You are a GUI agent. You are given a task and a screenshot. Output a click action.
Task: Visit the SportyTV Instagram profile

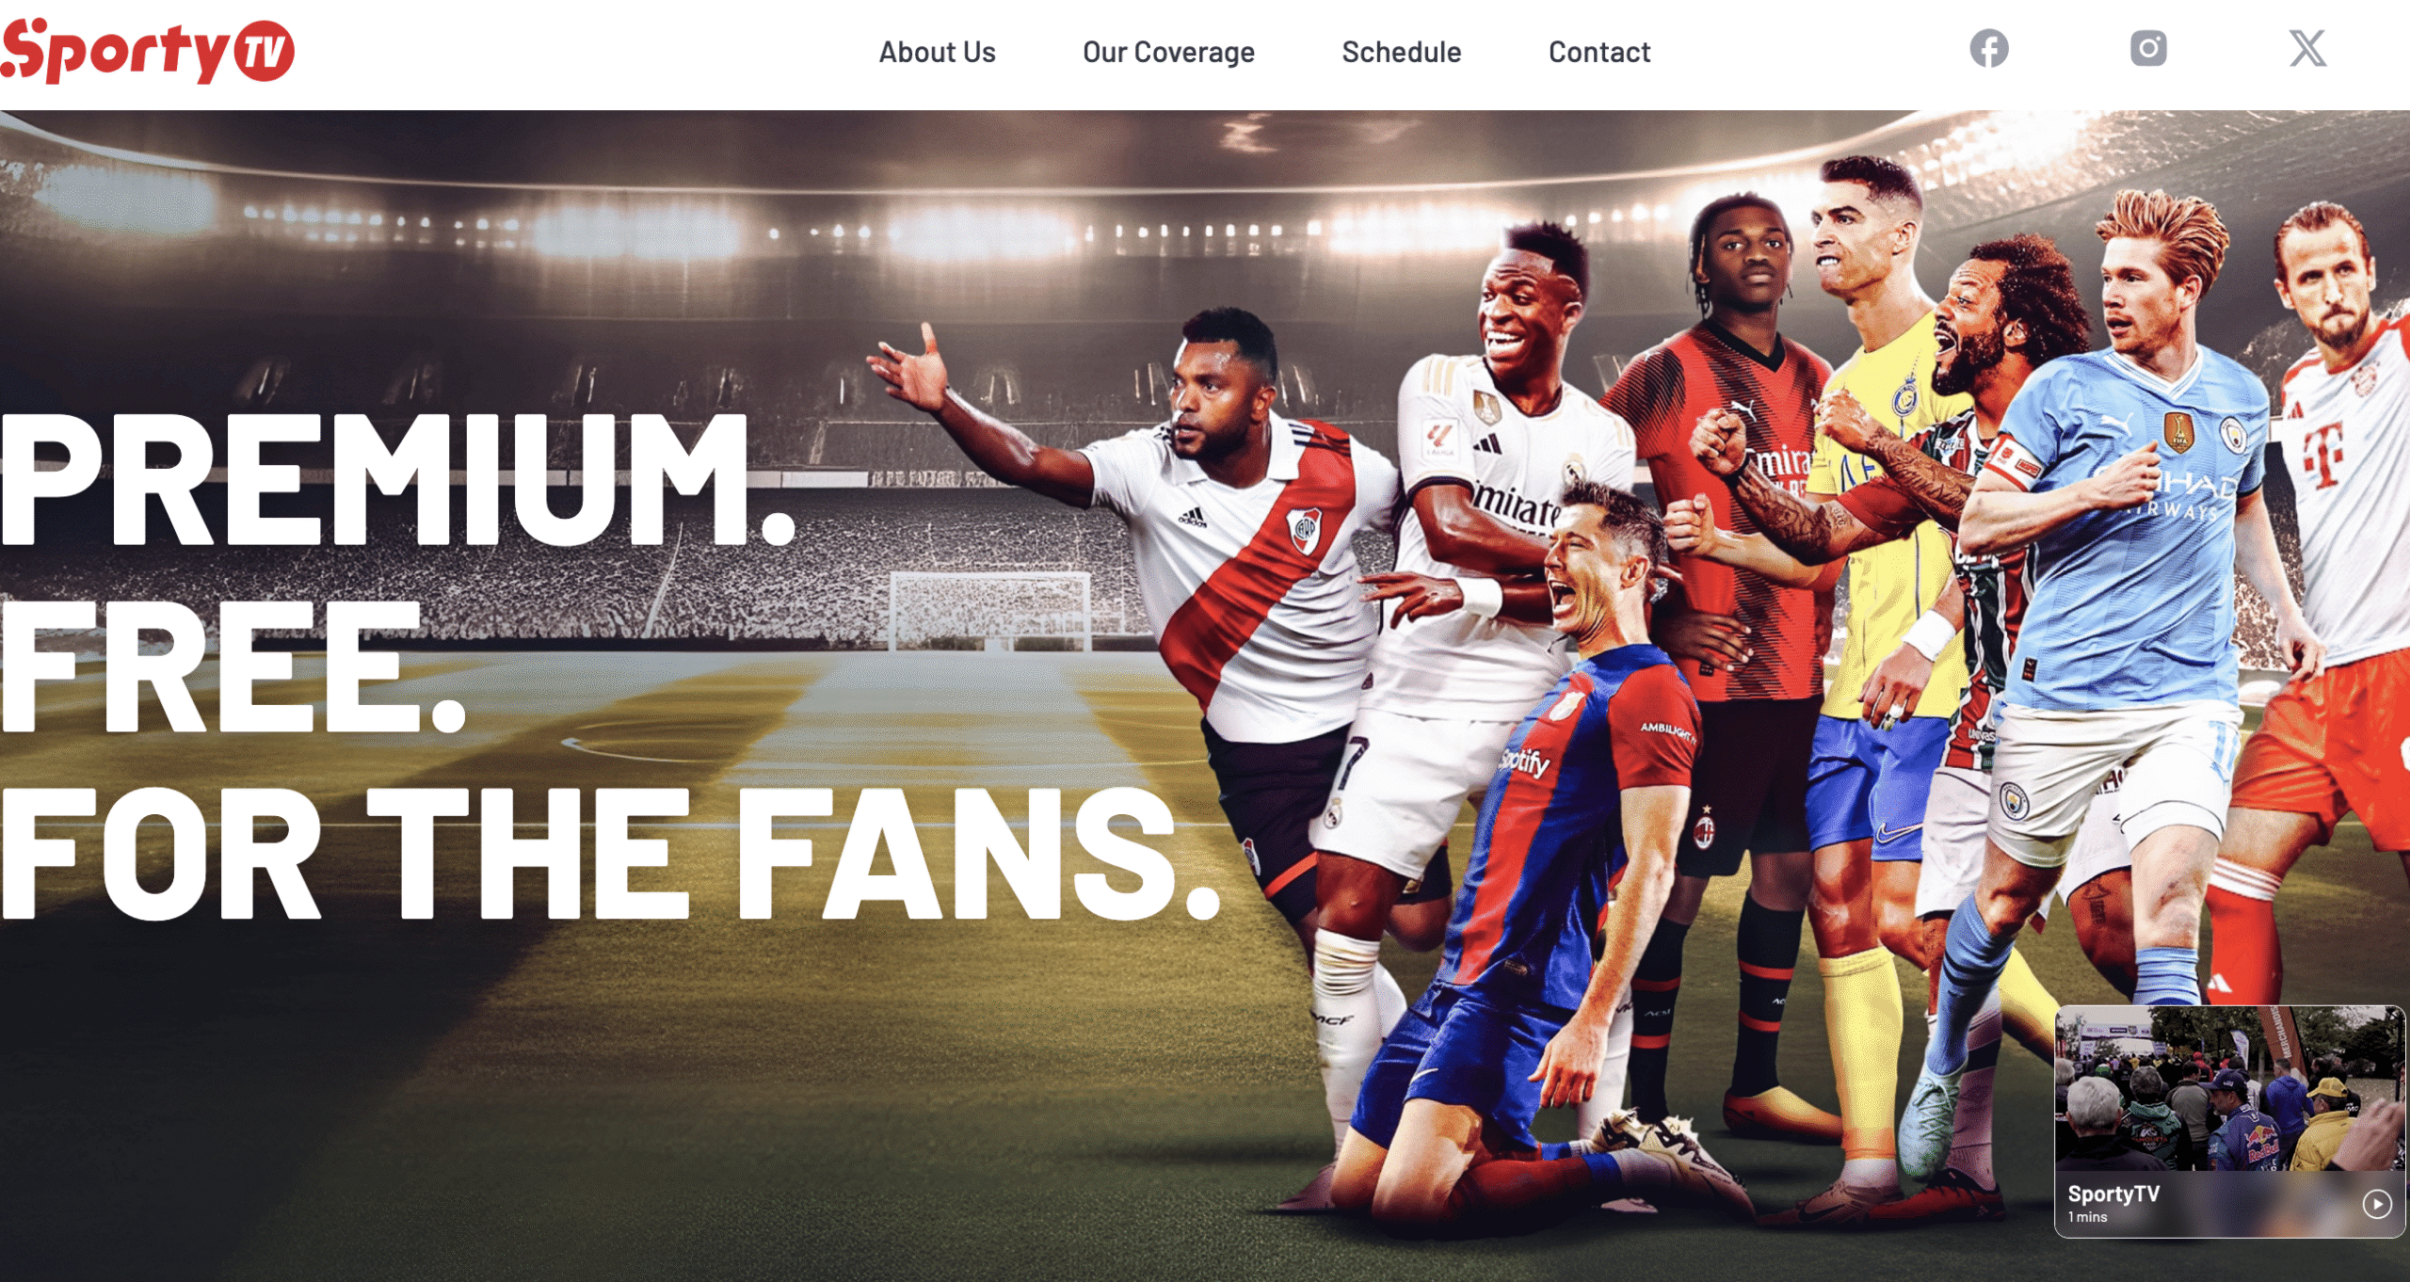coord(2148,48)
